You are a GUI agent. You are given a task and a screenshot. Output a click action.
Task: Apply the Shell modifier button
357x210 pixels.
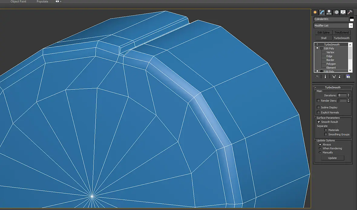coord(323,38)
